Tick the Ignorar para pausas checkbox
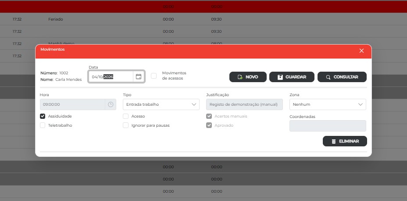The image size is (407, 201). click(125, 125)
